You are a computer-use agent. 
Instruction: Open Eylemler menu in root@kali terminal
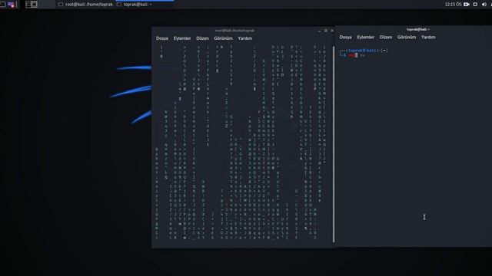(182, 38)
